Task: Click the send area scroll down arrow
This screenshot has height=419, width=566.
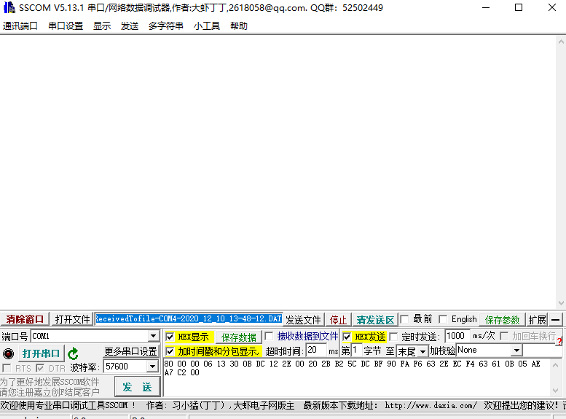Action: 556,390
